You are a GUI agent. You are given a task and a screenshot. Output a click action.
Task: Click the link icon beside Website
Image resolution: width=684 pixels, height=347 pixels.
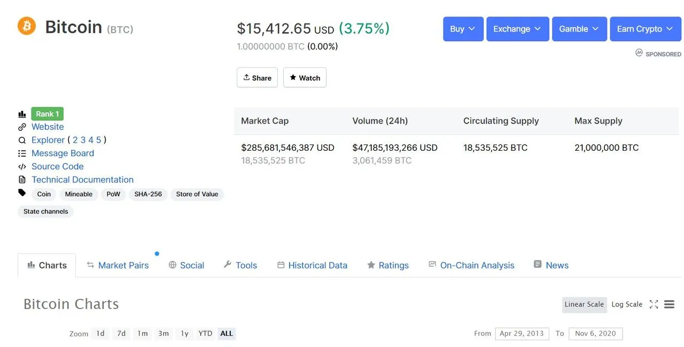22,127
